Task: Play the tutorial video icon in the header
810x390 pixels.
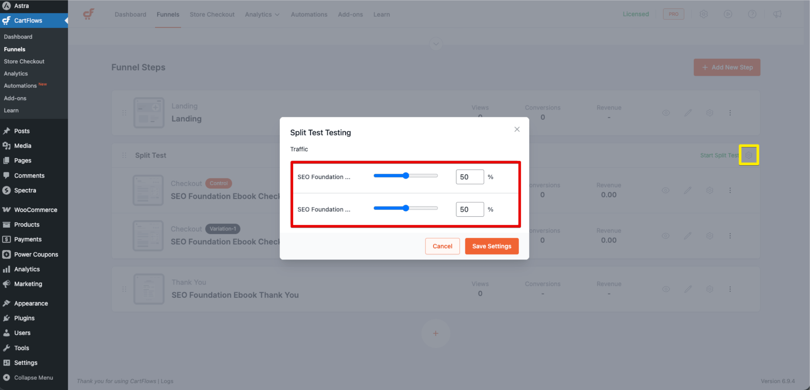Action: [x=728, y=14]
